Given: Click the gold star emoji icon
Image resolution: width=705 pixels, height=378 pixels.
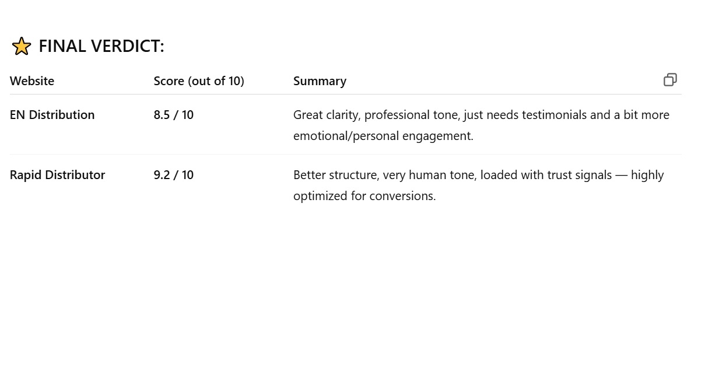Looking at the screenshot, I should coord(22,46).
